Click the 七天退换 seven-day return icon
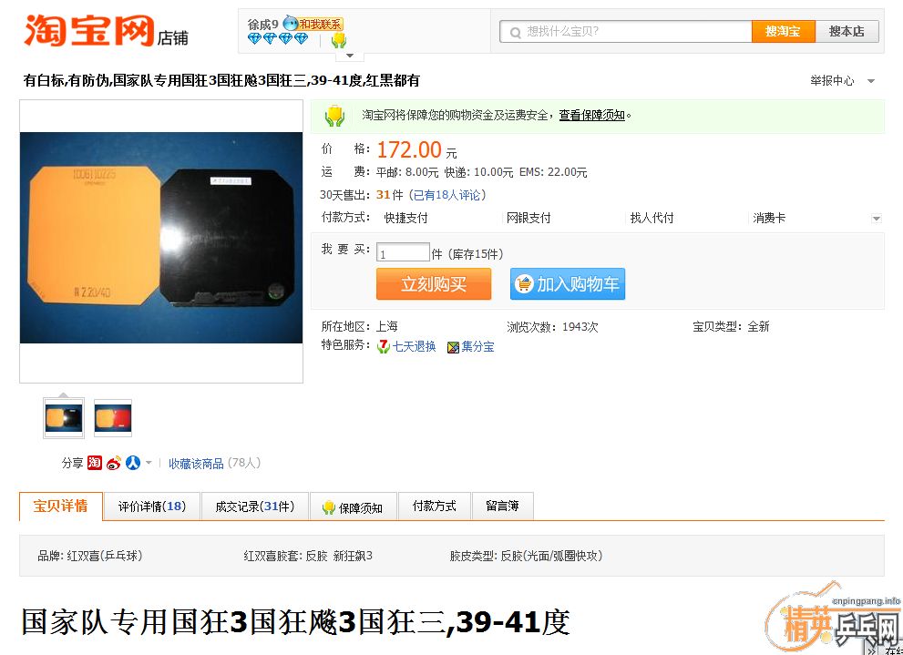 384,347
